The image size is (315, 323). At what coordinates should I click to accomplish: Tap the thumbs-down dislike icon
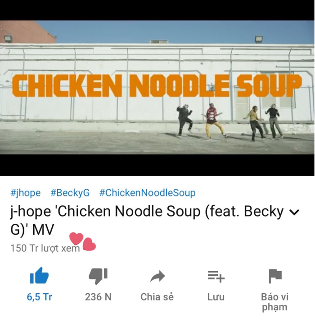click(98, 276)
